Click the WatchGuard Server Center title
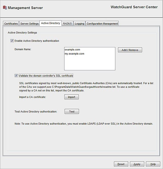163x169 pixels. tap(134, 7)
